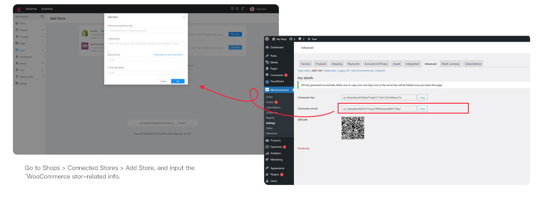Image resolution: width=543 pixels, height=200 pixels.
Task: Expand Products in BuckyDrop navigation
Action: point(42,30)
